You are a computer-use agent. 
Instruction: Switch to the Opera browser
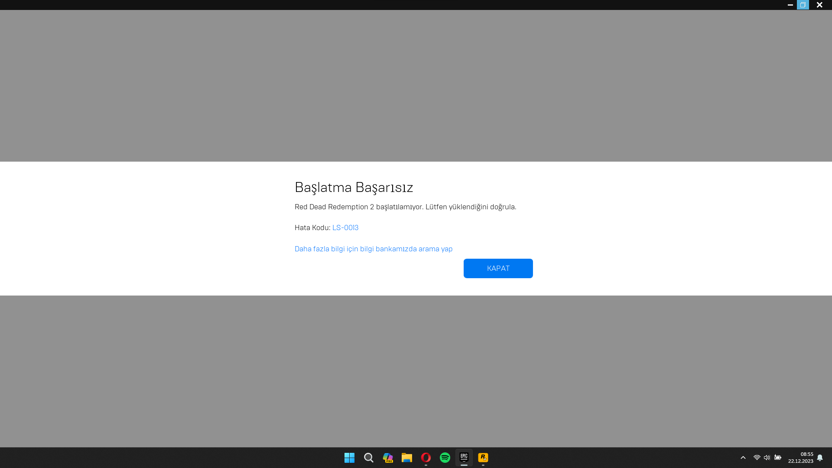coord(426,458)
